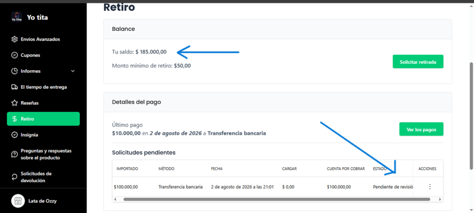Click the Lata de Ozzy store avatar
This screenshot has height=213, width=474.
click(18, 201)
